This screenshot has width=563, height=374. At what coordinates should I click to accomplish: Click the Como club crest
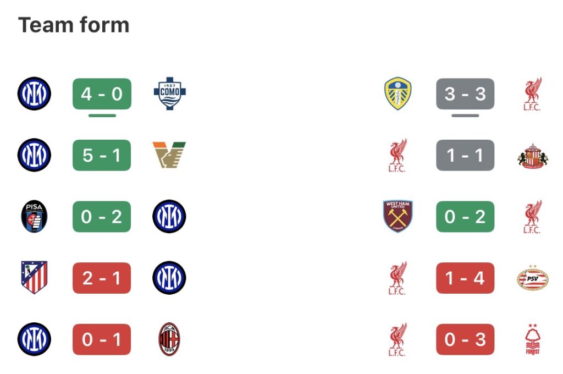[x=168, y=94]
